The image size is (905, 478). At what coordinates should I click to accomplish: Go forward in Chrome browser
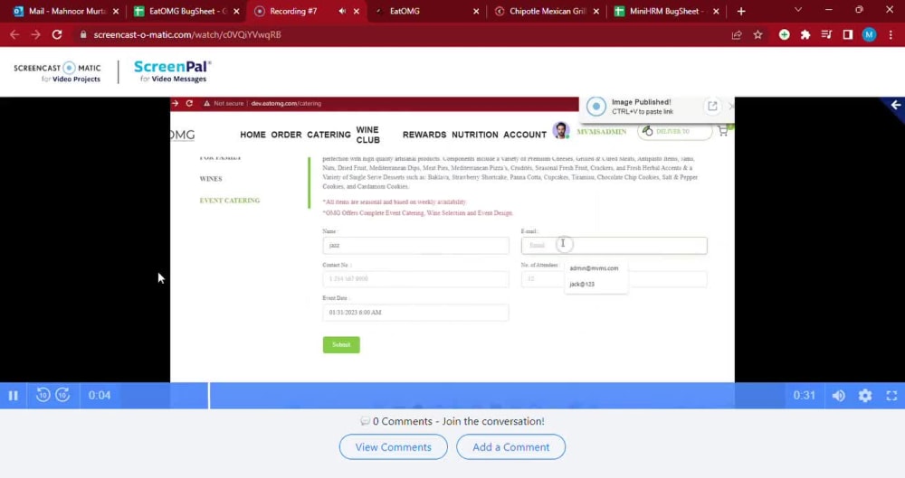pos(36,34)
